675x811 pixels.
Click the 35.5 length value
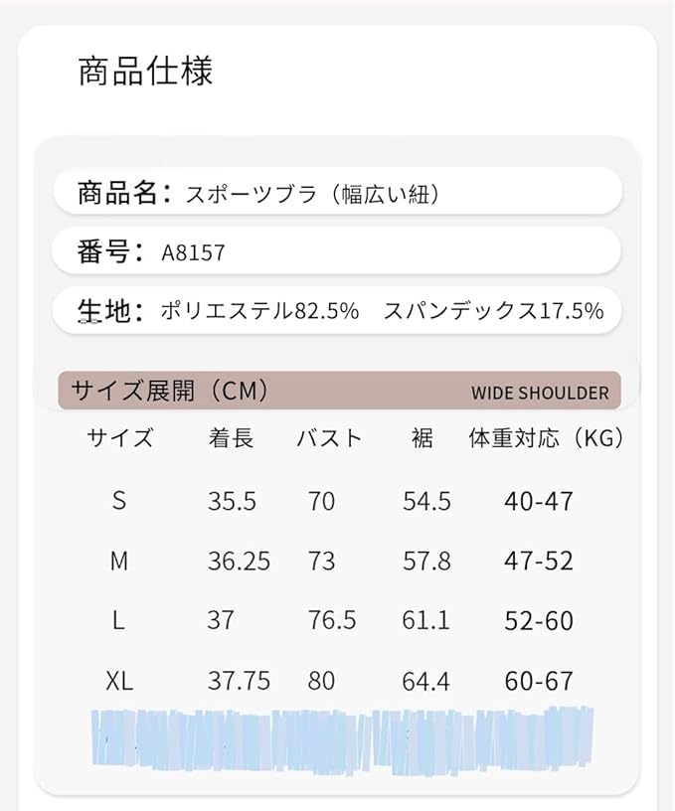232,501
